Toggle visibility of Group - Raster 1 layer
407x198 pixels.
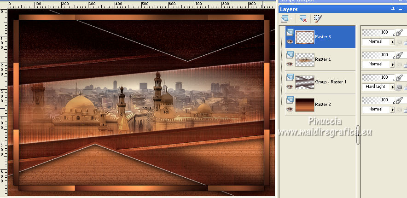tap(290, 87)
